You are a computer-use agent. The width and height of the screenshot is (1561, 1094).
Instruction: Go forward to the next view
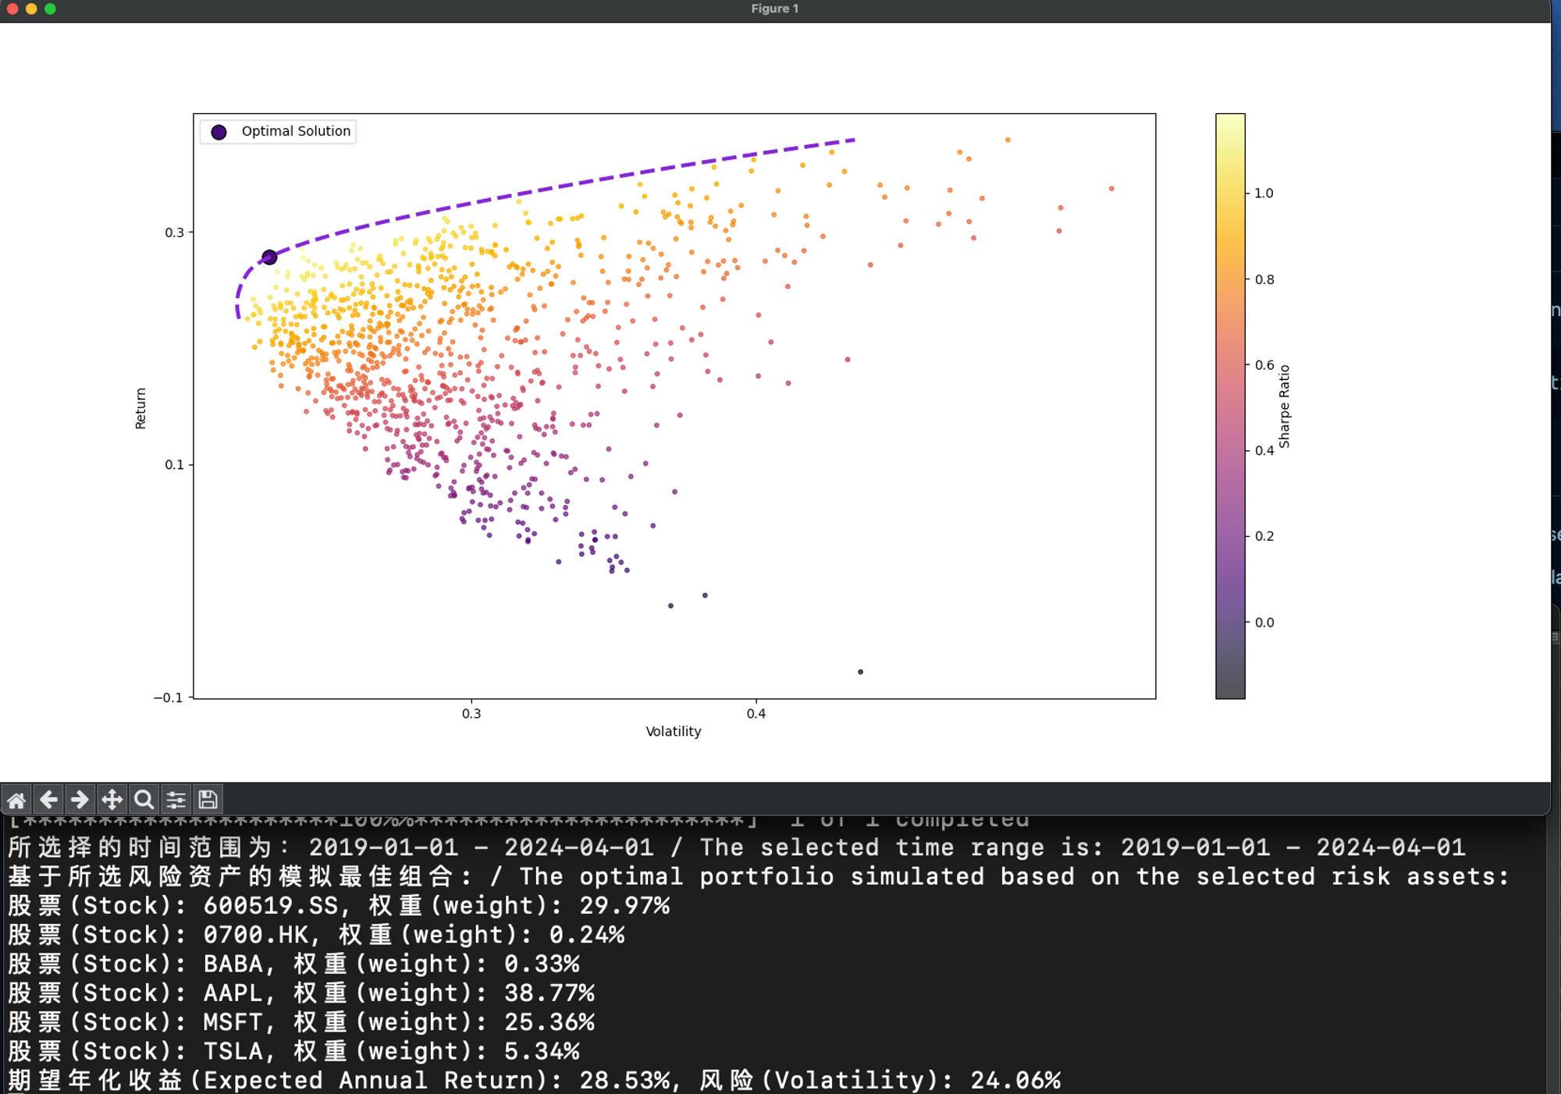click(80, 799)
